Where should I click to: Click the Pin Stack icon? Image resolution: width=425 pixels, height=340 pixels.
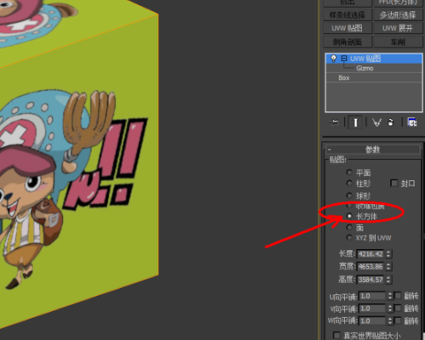pyautogui.click(x=334, y=122)
